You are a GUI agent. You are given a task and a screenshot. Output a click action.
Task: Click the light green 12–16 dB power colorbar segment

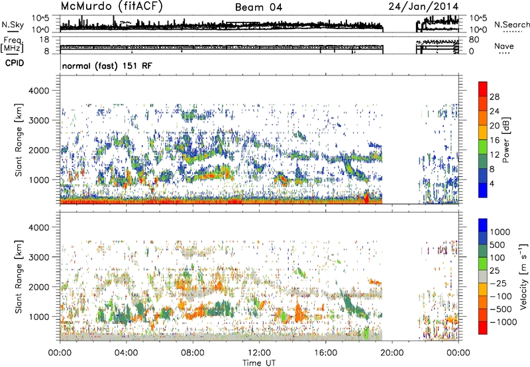pyautogui.click(x=483, y=147)
